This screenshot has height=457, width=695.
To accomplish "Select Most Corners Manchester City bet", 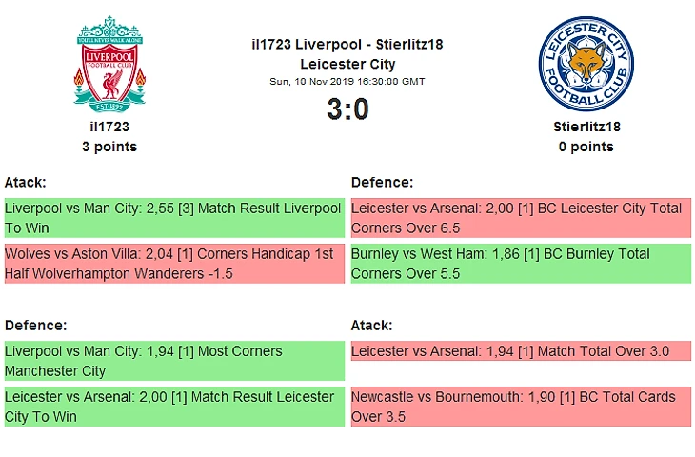I will [x=173, y=361].
